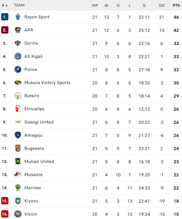Click the Marines club logo

[18, 188]
